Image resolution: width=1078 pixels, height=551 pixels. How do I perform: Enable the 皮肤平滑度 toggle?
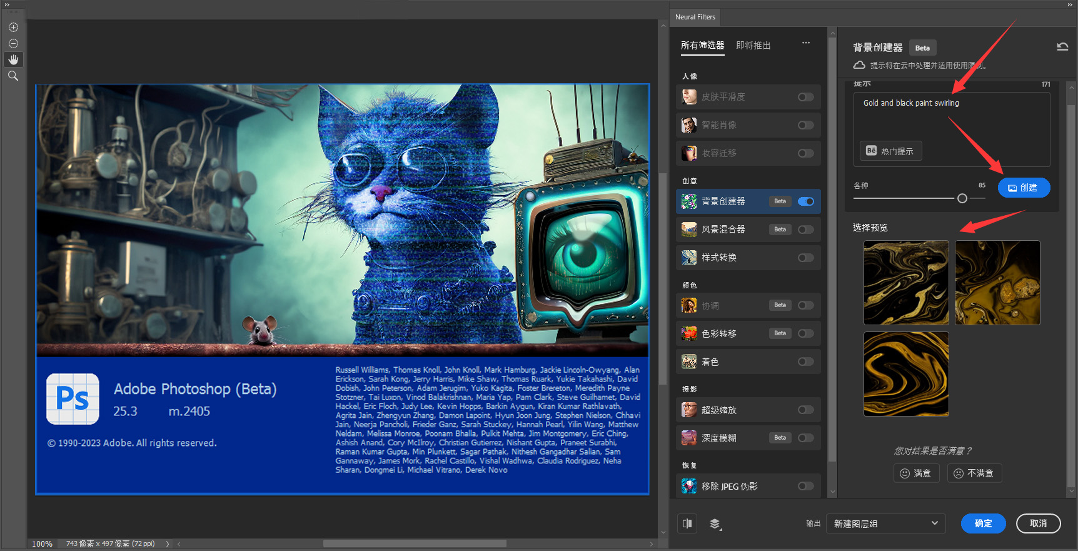point(806,97)
